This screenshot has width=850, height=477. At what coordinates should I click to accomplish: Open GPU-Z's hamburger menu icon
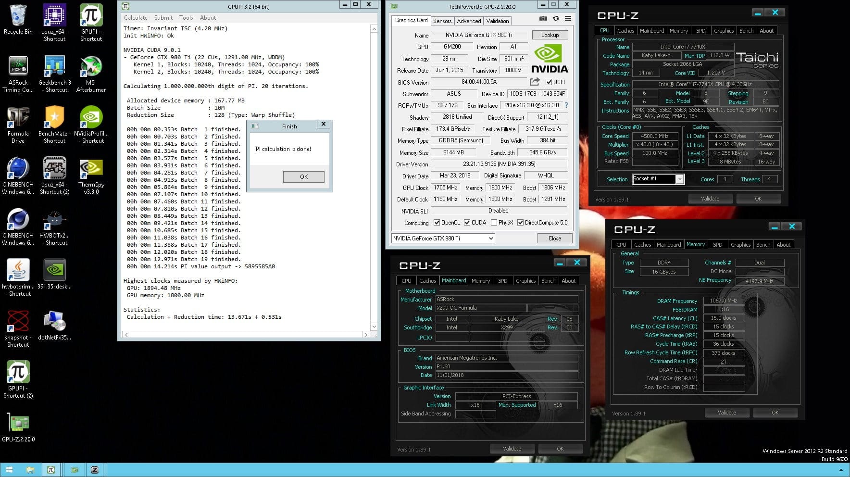pyautogui.click(x=568, y=18)
